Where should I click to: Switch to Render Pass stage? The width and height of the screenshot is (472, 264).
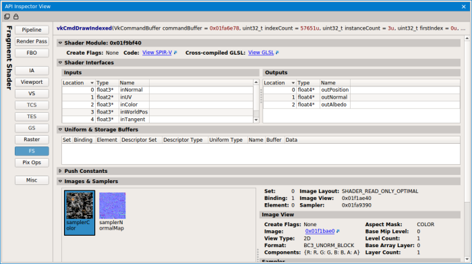coord(32,41)
